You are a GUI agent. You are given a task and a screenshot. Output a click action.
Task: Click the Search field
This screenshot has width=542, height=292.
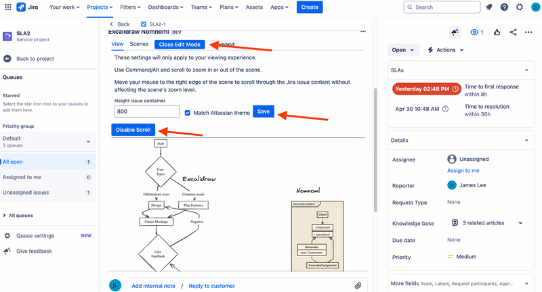click(442, 7)
